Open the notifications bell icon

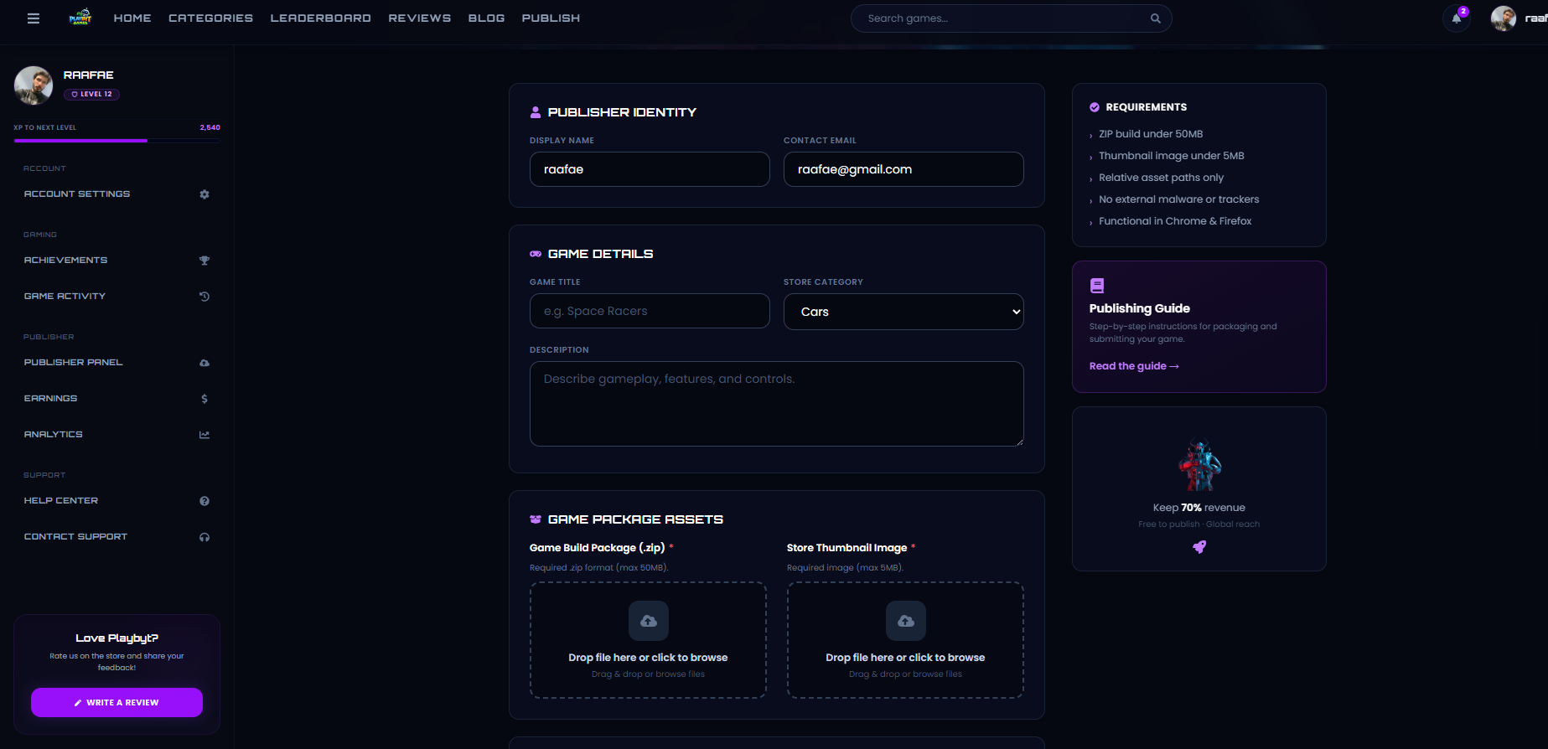pos(1457,18)
